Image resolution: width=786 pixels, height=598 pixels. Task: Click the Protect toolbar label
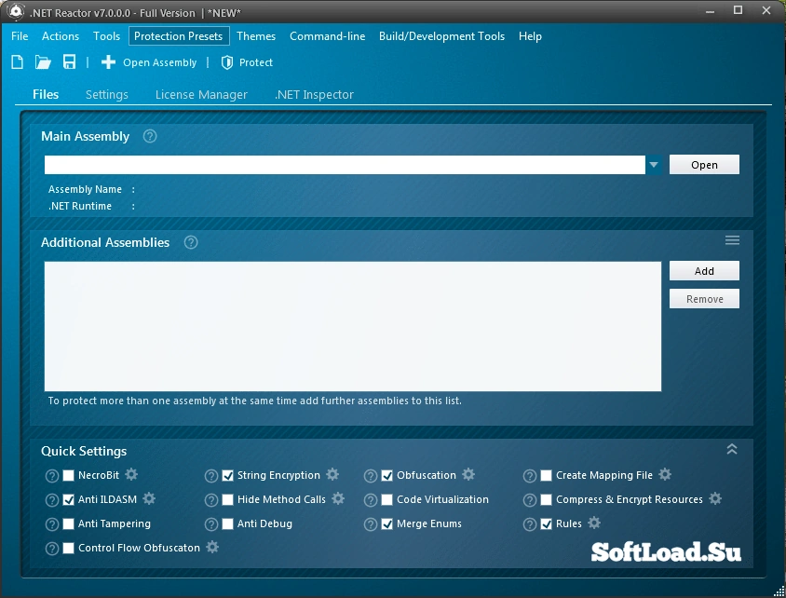tap(256, 62)
